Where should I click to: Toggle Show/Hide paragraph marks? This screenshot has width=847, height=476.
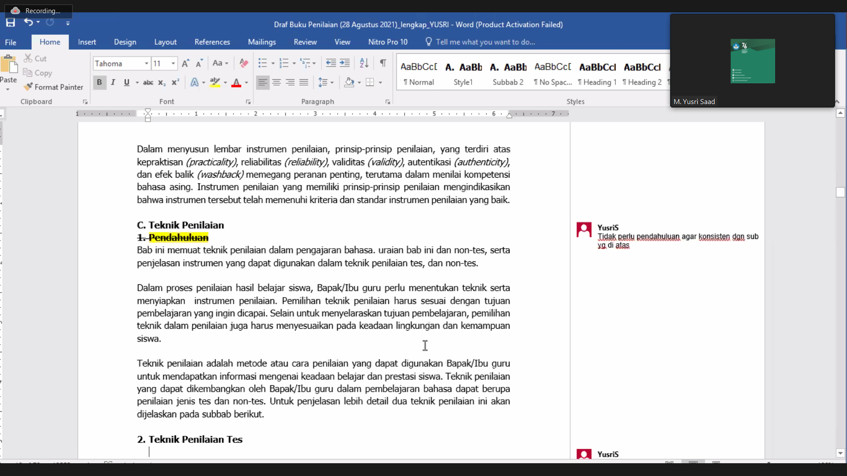383,63
